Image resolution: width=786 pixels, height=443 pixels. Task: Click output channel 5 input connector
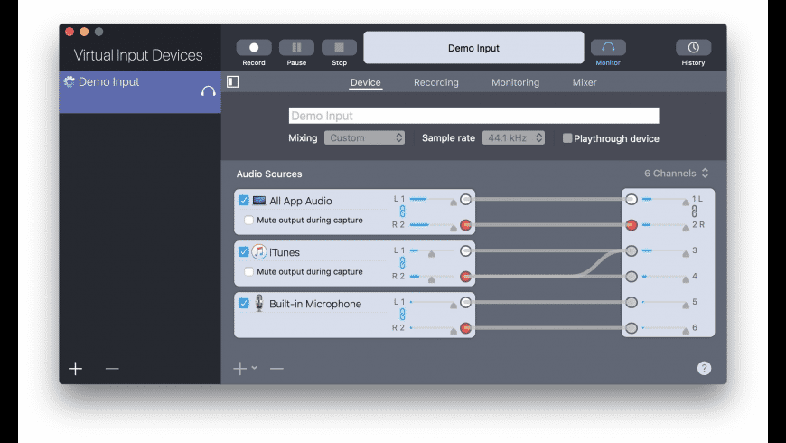pyautogui.click(x=632, y=302)
